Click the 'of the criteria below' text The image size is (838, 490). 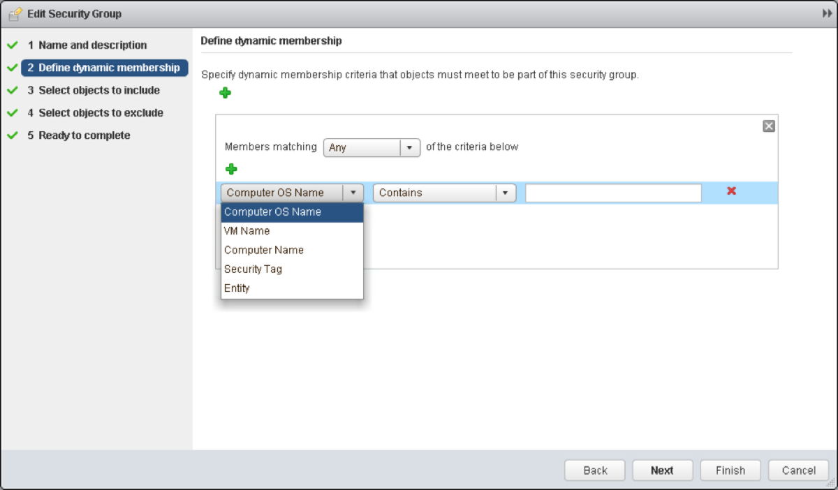click(x=472, y=147)
